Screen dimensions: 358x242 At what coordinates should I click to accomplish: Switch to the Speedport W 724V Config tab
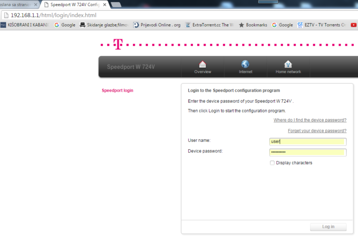point(75,5)
